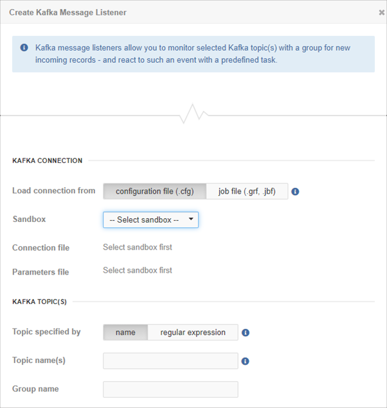The image size is (387, 408).
Task: Open the Select sandbox dropdown
Action: point(150,220)
